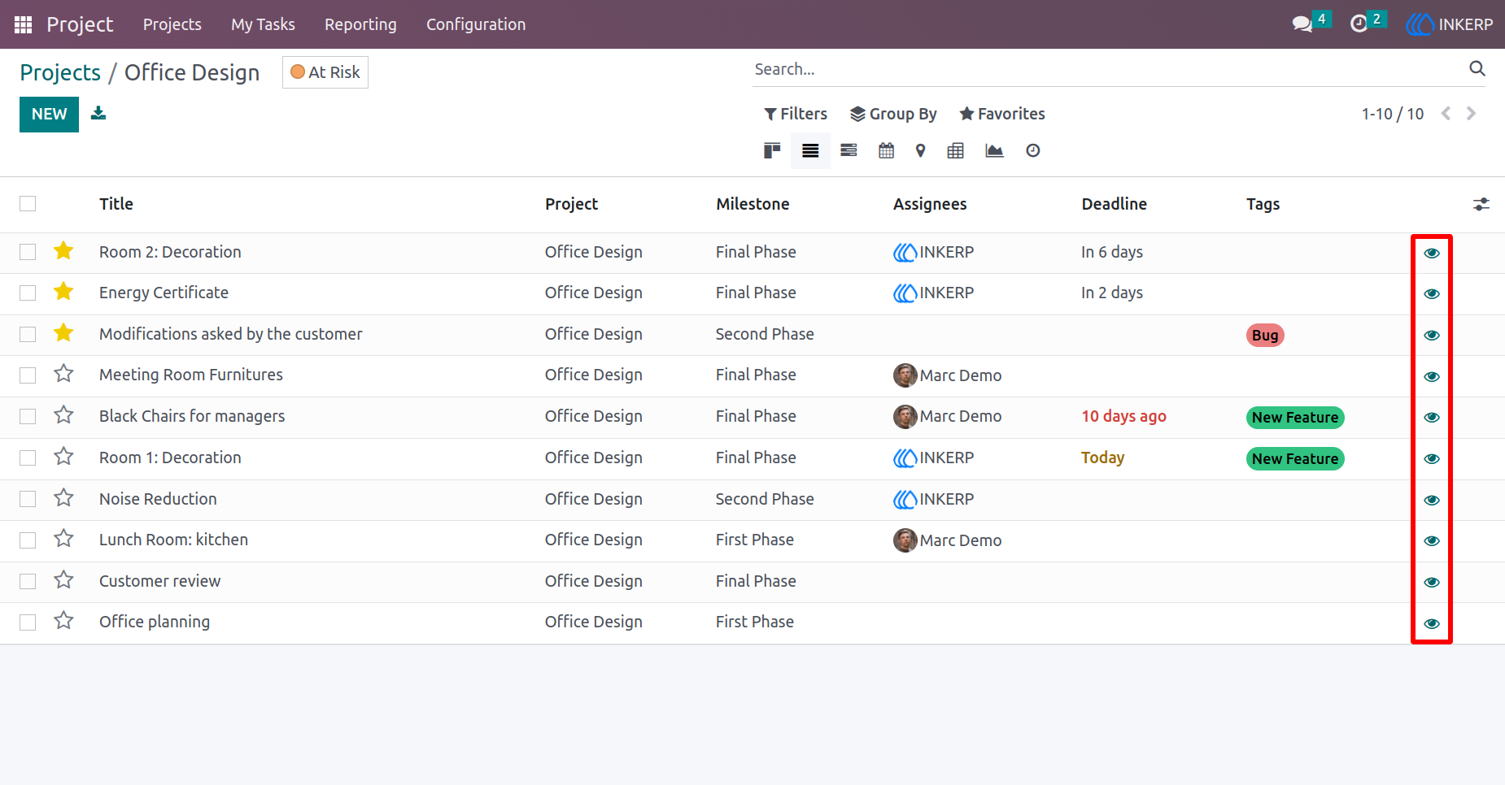Switch to the Activity view icon

[1033, 150]
